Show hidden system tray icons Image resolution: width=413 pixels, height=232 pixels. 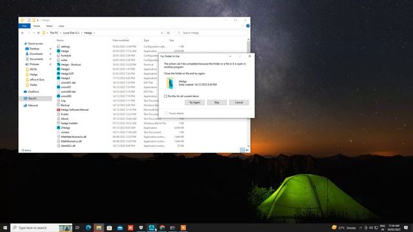[361, 227]
